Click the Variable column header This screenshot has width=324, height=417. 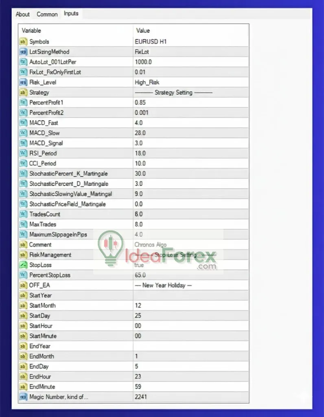coord(31,31)
